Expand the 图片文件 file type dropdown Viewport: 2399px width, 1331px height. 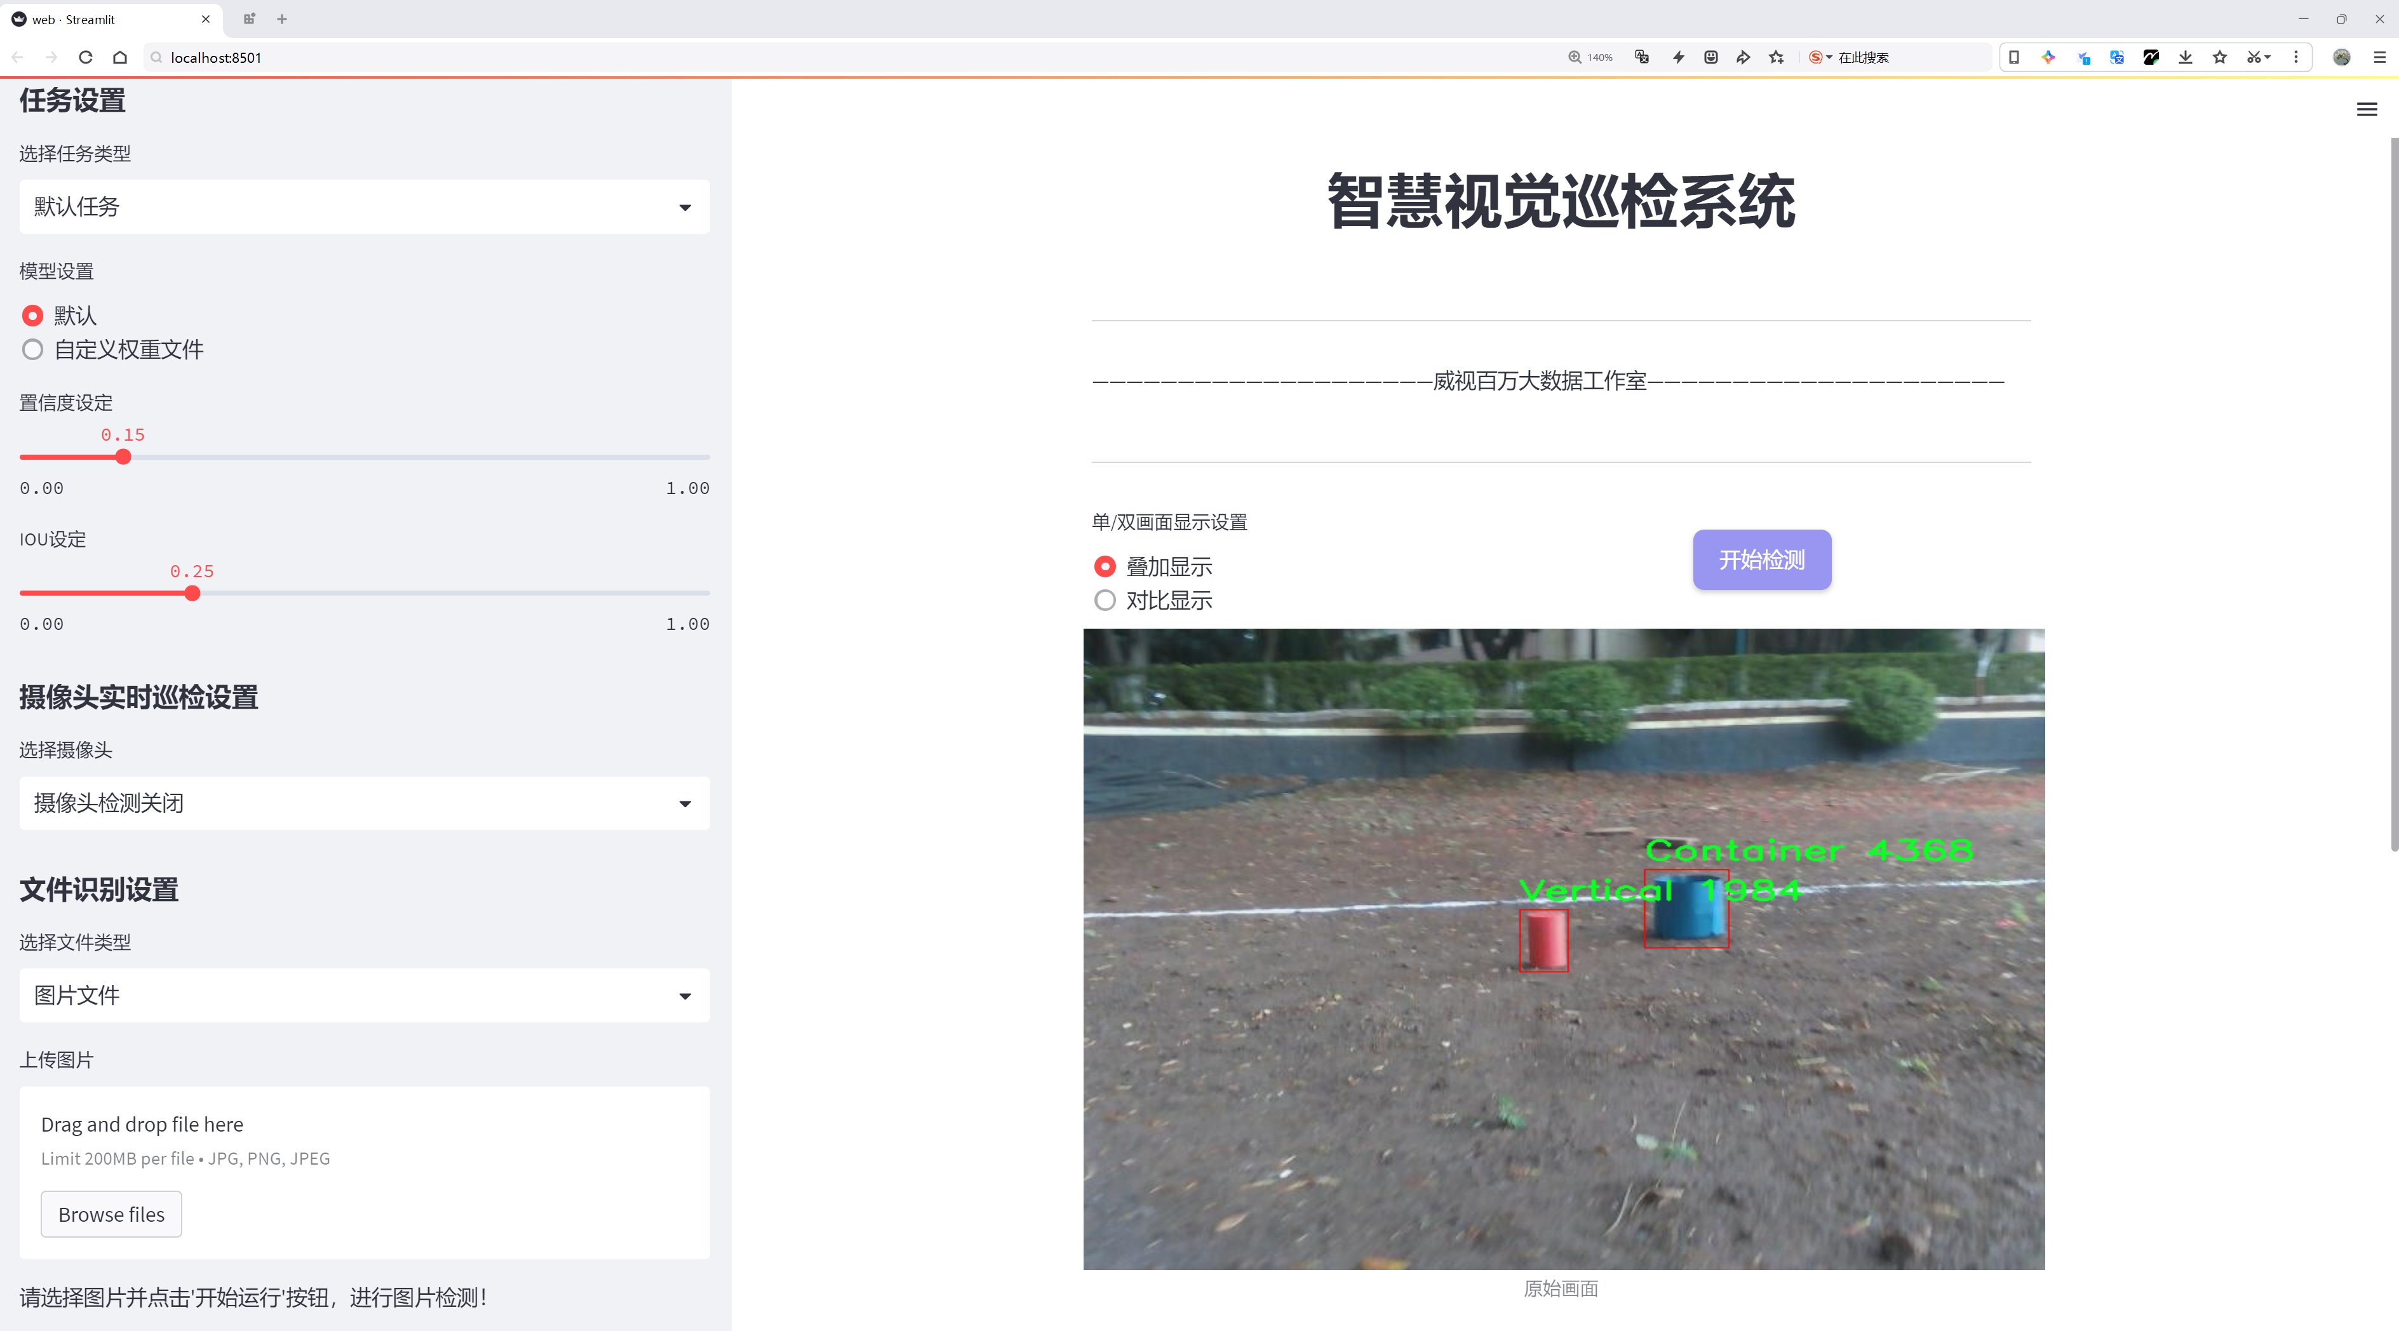[364, 996]
